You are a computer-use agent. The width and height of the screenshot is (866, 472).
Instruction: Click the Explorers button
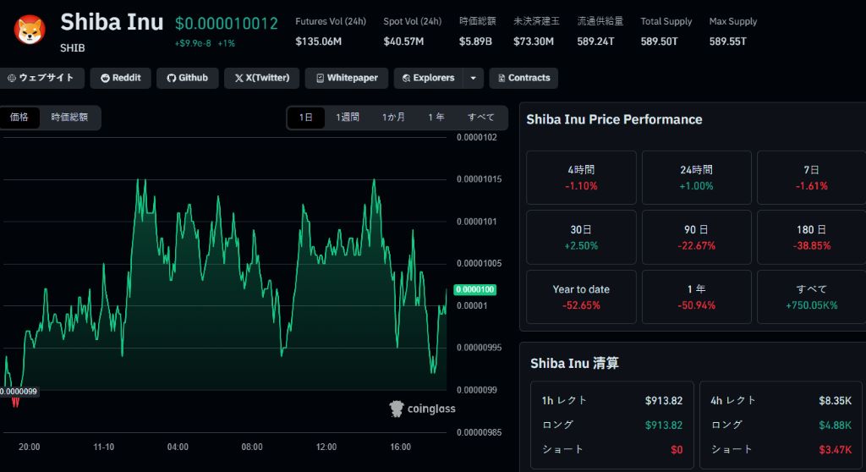(x=427, y=78)
